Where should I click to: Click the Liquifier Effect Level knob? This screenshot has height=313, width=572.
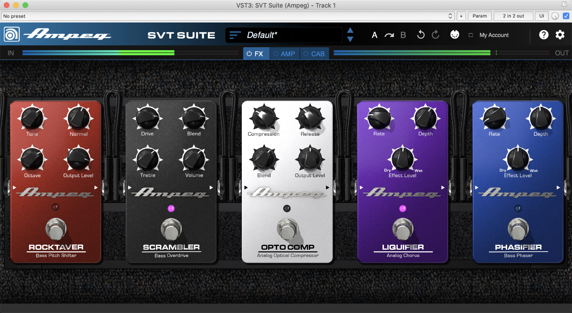[x=402, y=159]
